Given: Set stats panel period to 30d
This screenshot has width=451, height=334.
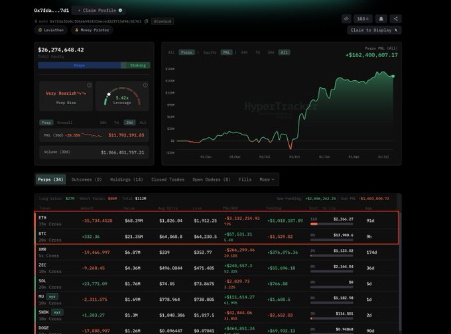Looking at the screenshot, I should [129, 123].
